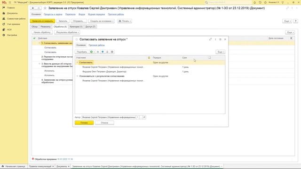Confirm with the yellow Готово button
Screen dimensions: 301x169
(84, 123)
